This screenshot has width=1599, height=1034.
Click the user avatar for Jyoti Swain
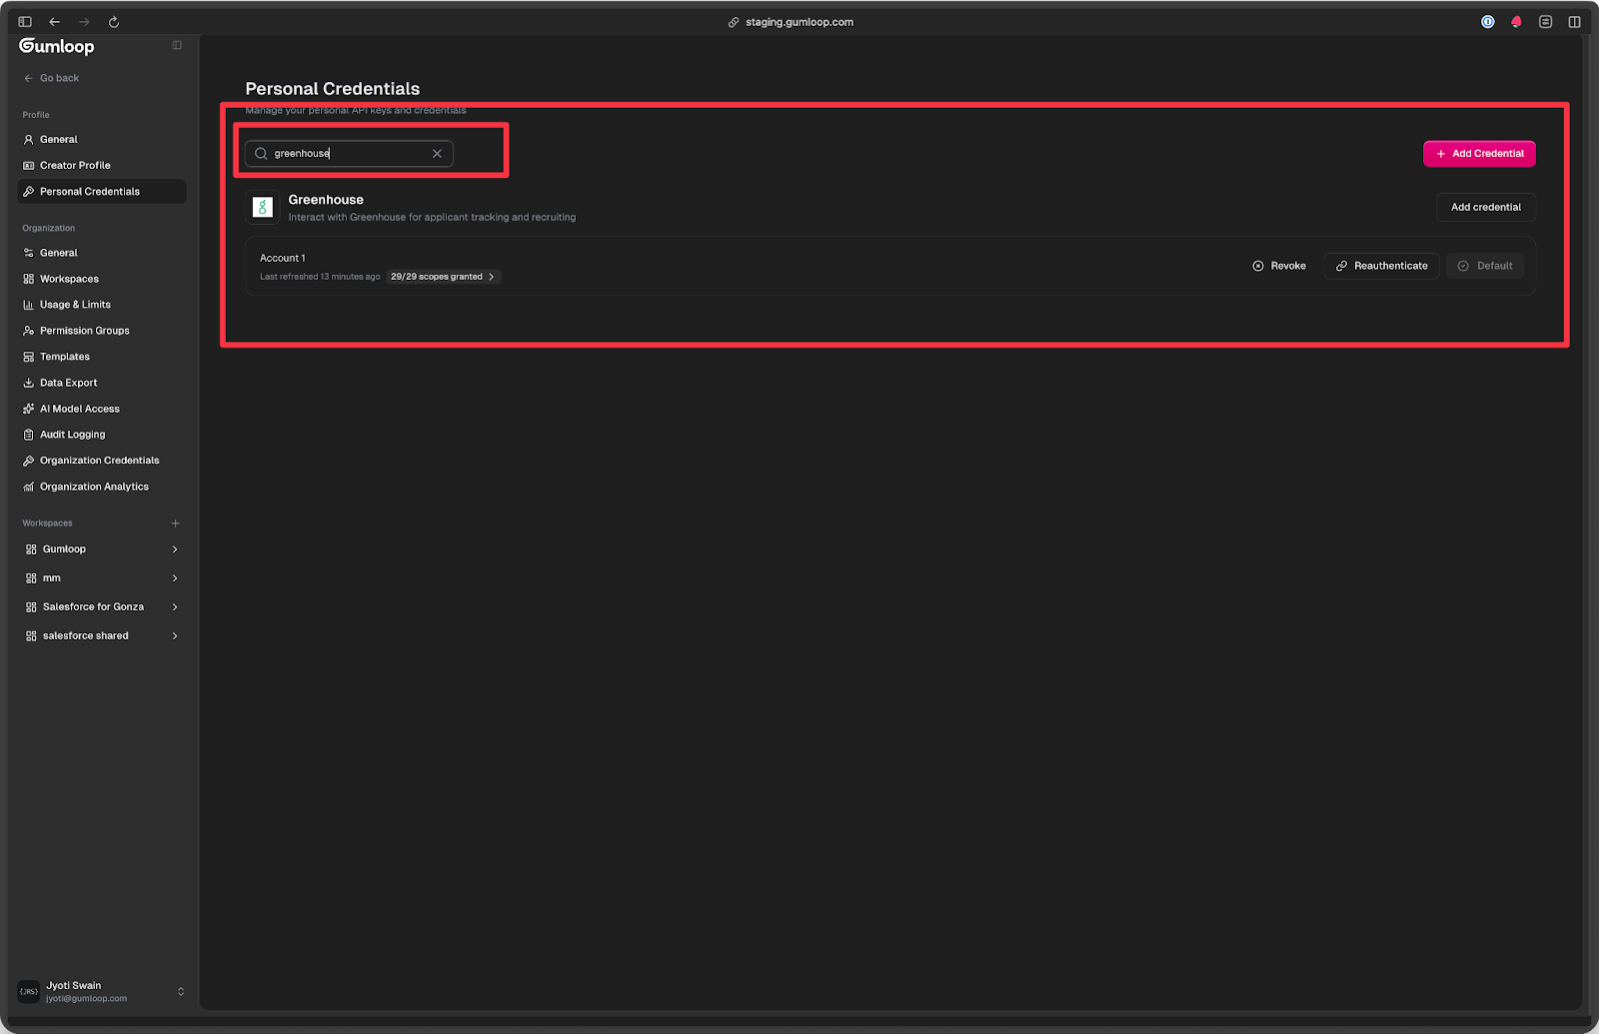click(x=29, y=991)
